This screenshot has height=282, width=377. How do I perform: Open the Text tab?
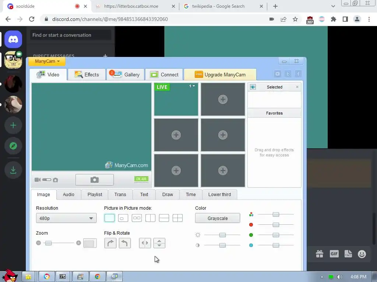coord(144,195)
